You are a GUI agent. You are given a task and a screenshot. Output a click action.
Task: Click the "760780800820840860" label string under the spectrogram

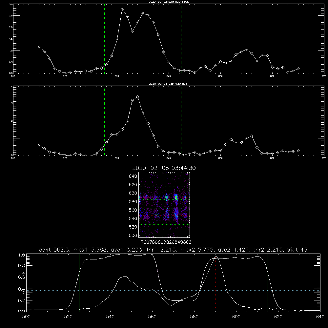(166, 242)
